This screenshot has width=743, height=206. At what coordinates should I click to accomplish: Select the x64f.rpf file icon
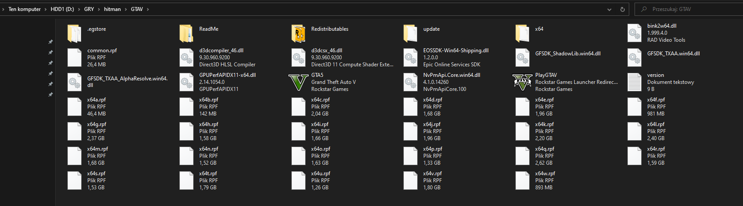[634, 107]
